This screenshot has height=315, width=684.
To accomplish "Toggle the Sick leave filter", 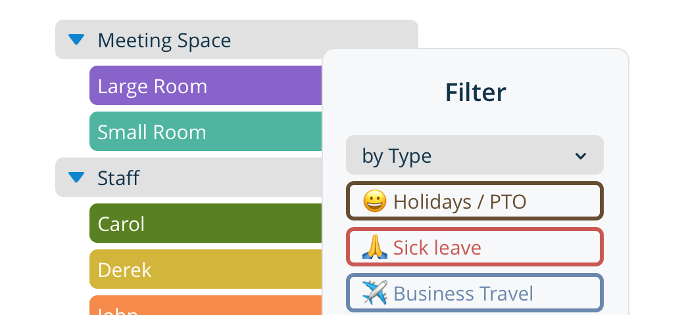I will pos(475,247).
